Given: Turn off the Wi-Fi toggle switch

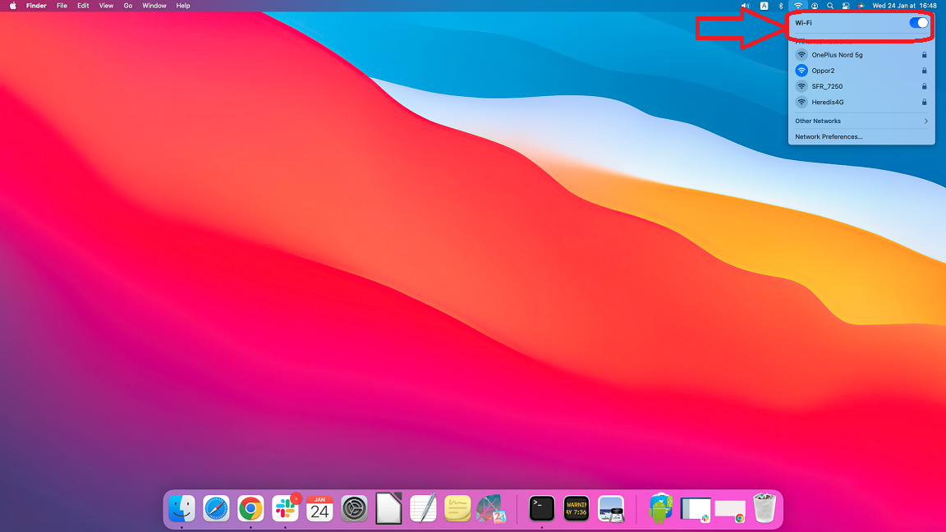Looking at the screenshot, I should [918, 23].
